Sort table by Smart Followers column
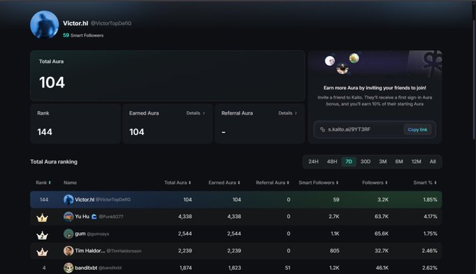This screenshot has width=476, height=274. click(318, 182)
